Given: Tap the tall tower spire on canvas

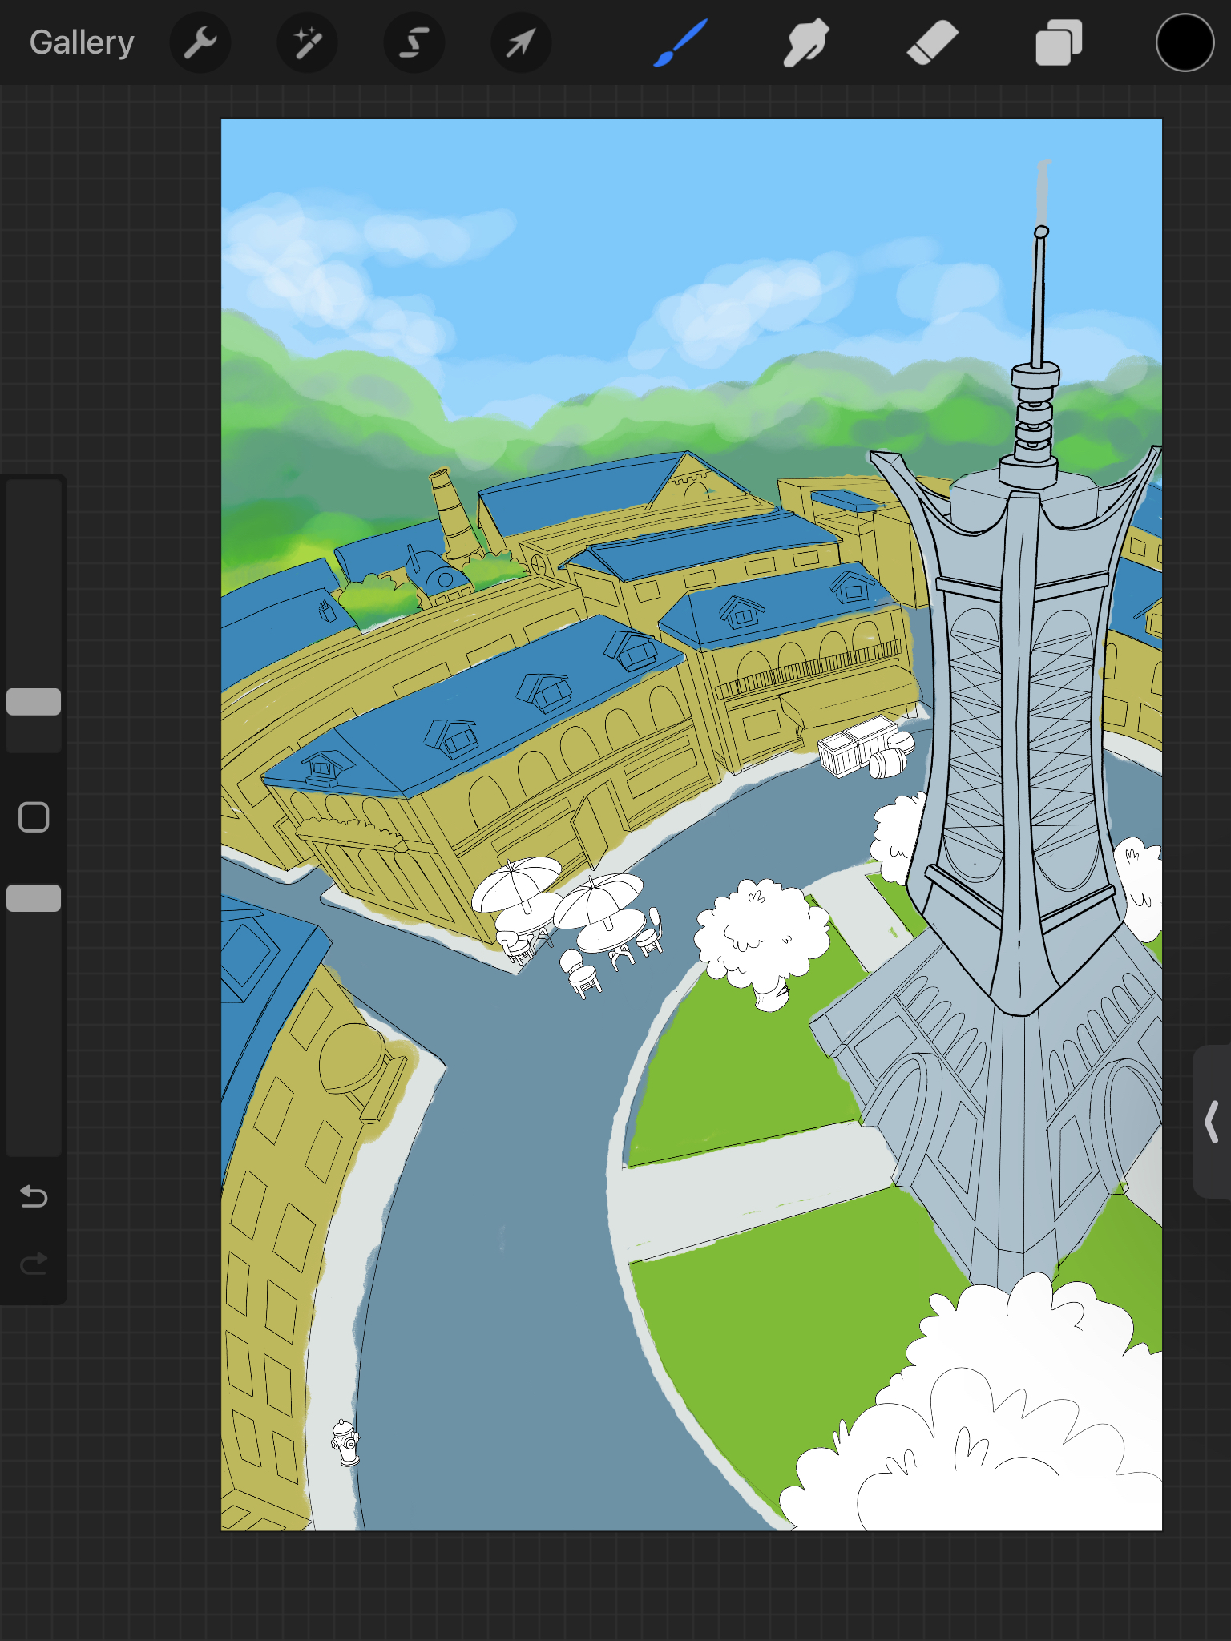Looking at the screenshot, I should pyautogui.click(x=1039, y=304).
